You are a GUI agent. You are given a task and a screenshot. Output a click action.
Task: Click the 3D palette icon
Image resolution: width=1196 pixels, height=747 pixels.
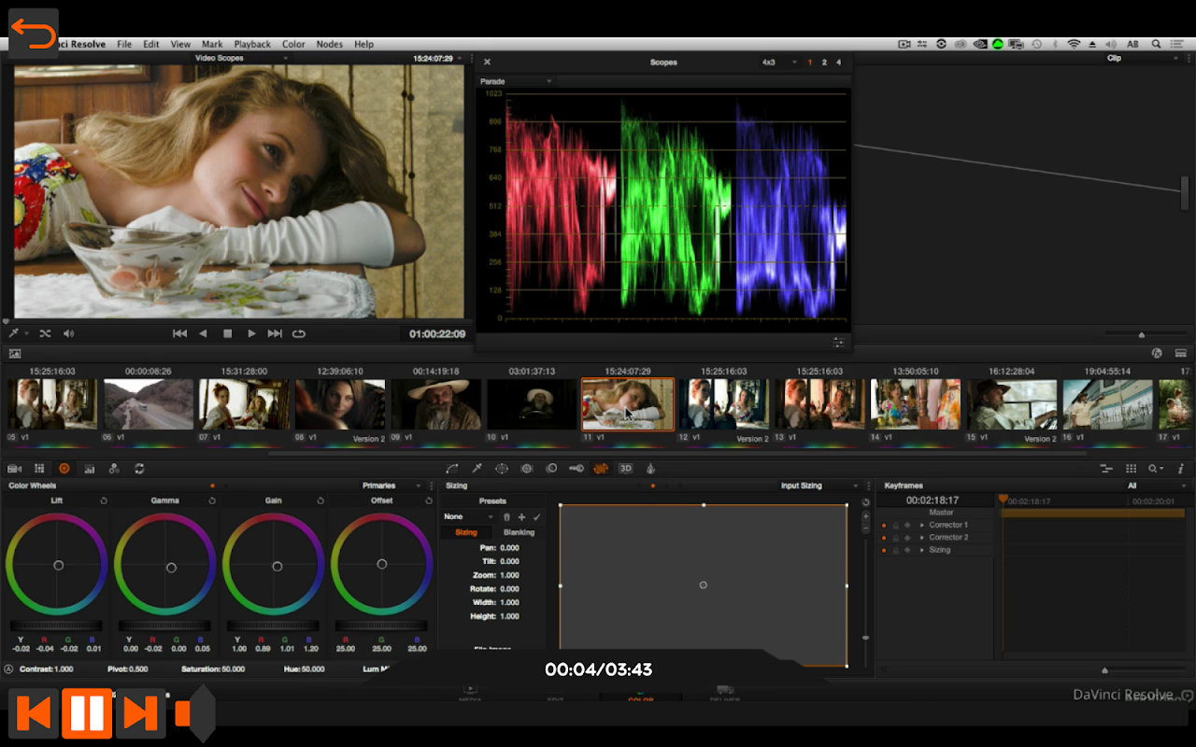pyautogui.click(x=626, y=469)
